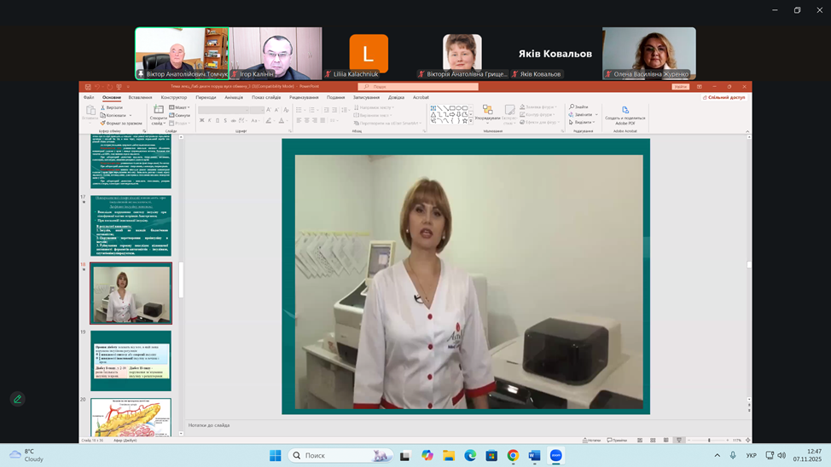This screenshot has height=467, width=831.
Task: Click Increase font size icon
Action: (x=269, y=110)
